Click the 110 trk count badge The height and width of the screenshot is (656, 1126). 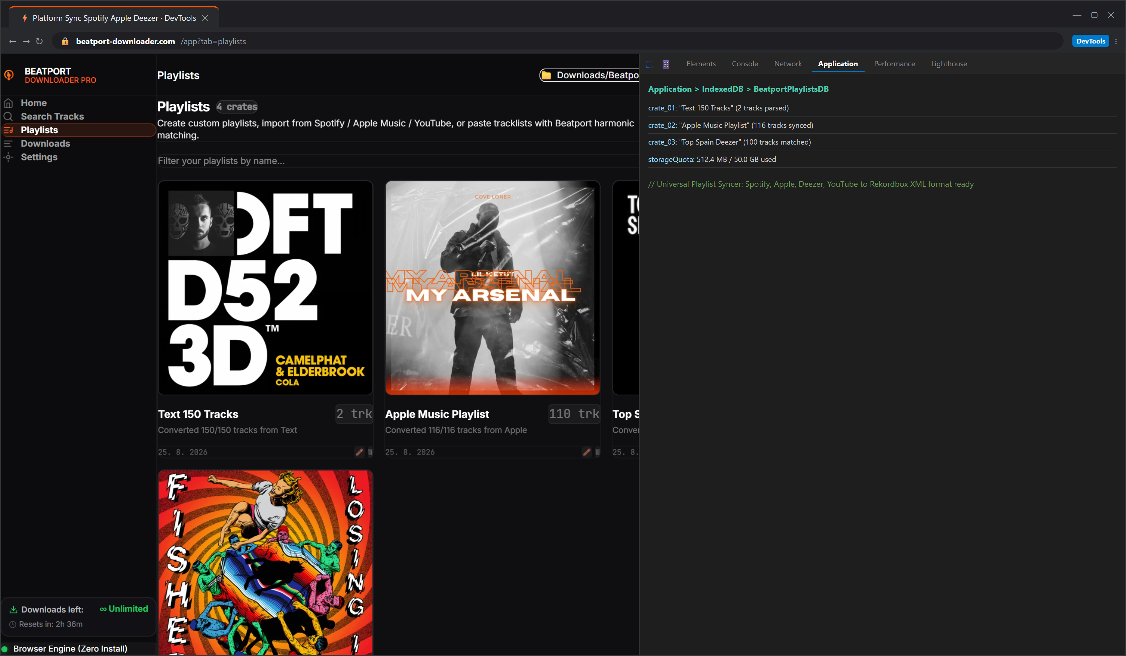tap(574, 414)
